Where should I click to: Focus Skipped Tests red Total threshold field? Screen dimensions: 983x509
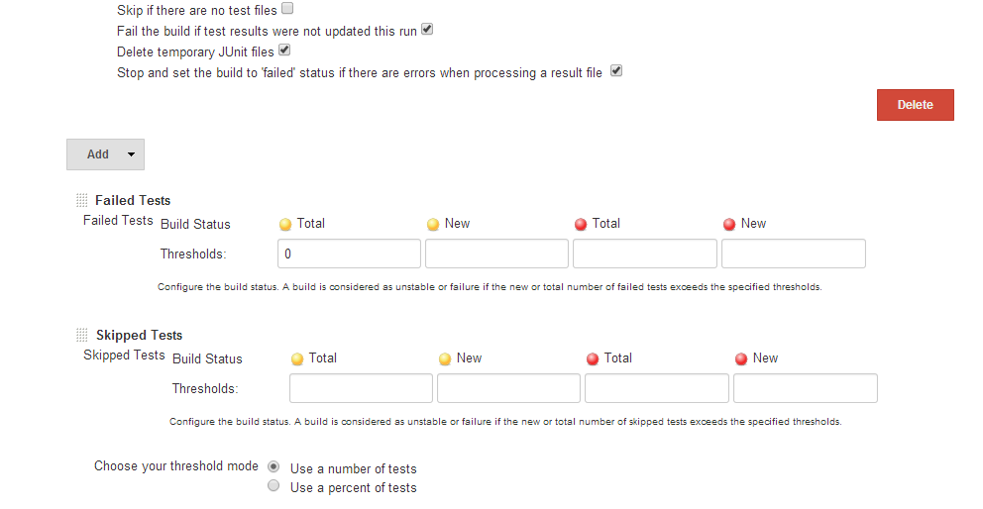[656, 388]
